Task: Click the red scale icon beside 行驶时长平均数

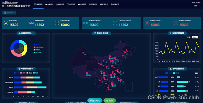Action: (176, 23)
